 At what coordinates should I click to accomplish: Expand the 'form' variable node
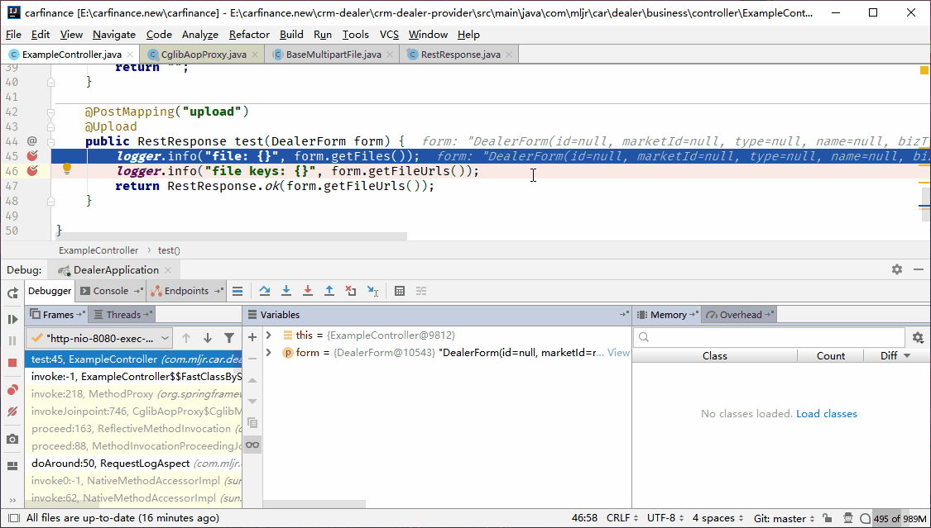[268, 353]
